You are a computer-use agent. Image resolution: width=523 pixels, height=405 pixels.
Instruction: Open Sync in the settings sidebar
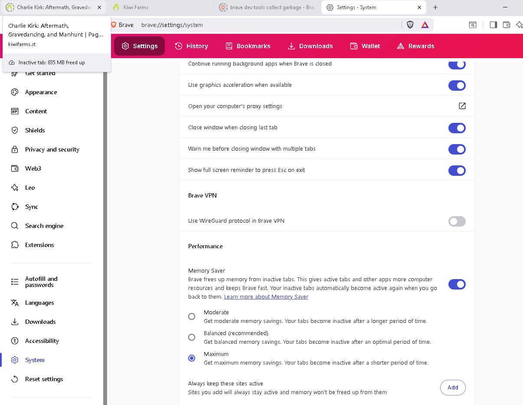(31, 207)
